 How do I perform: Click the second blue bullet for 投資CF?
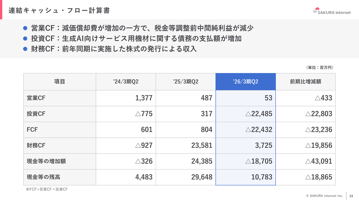pos(25,39)
